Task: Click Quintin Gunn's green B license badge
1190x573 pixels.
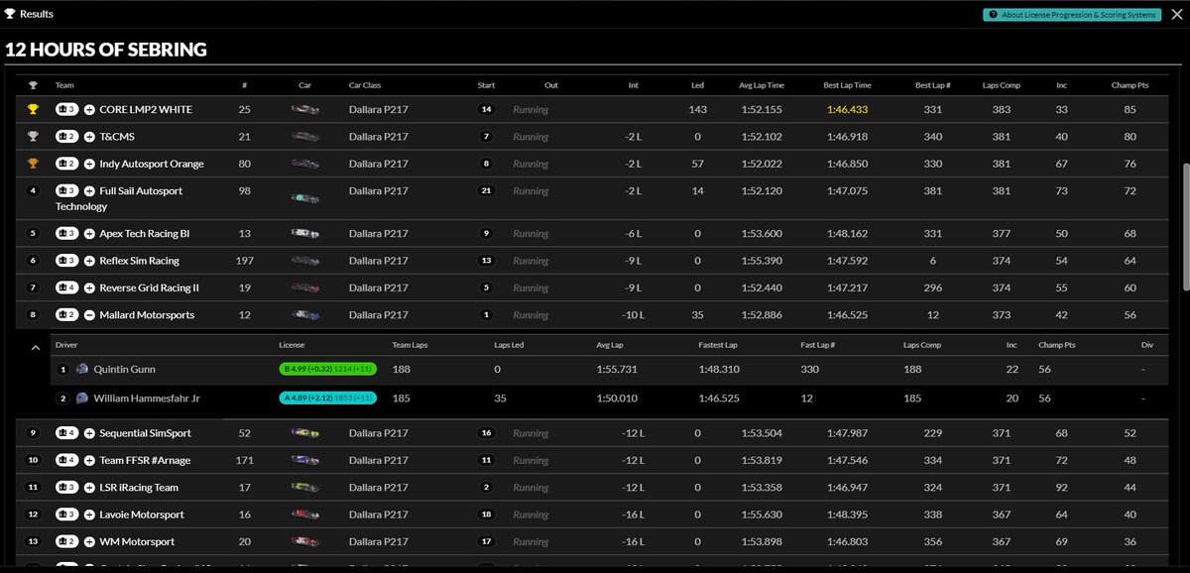Action: tap(328, 369)
